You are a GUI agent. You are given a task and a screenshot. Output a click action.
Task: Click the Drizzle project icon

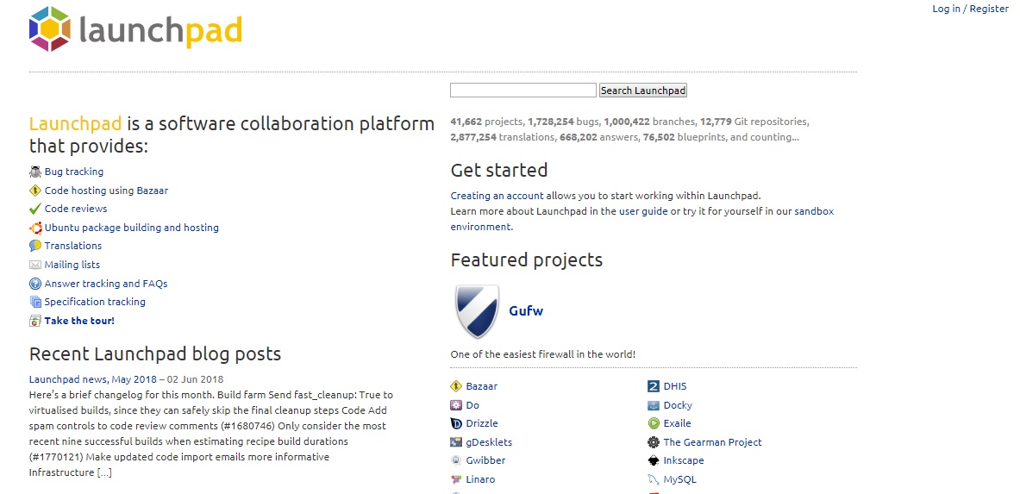coord(456,423)
